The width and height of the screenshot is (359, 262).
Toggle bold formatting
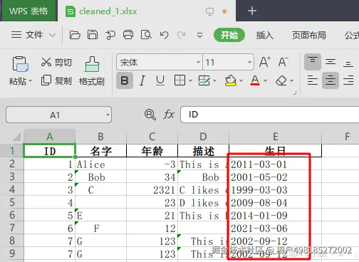click(125, 80)
